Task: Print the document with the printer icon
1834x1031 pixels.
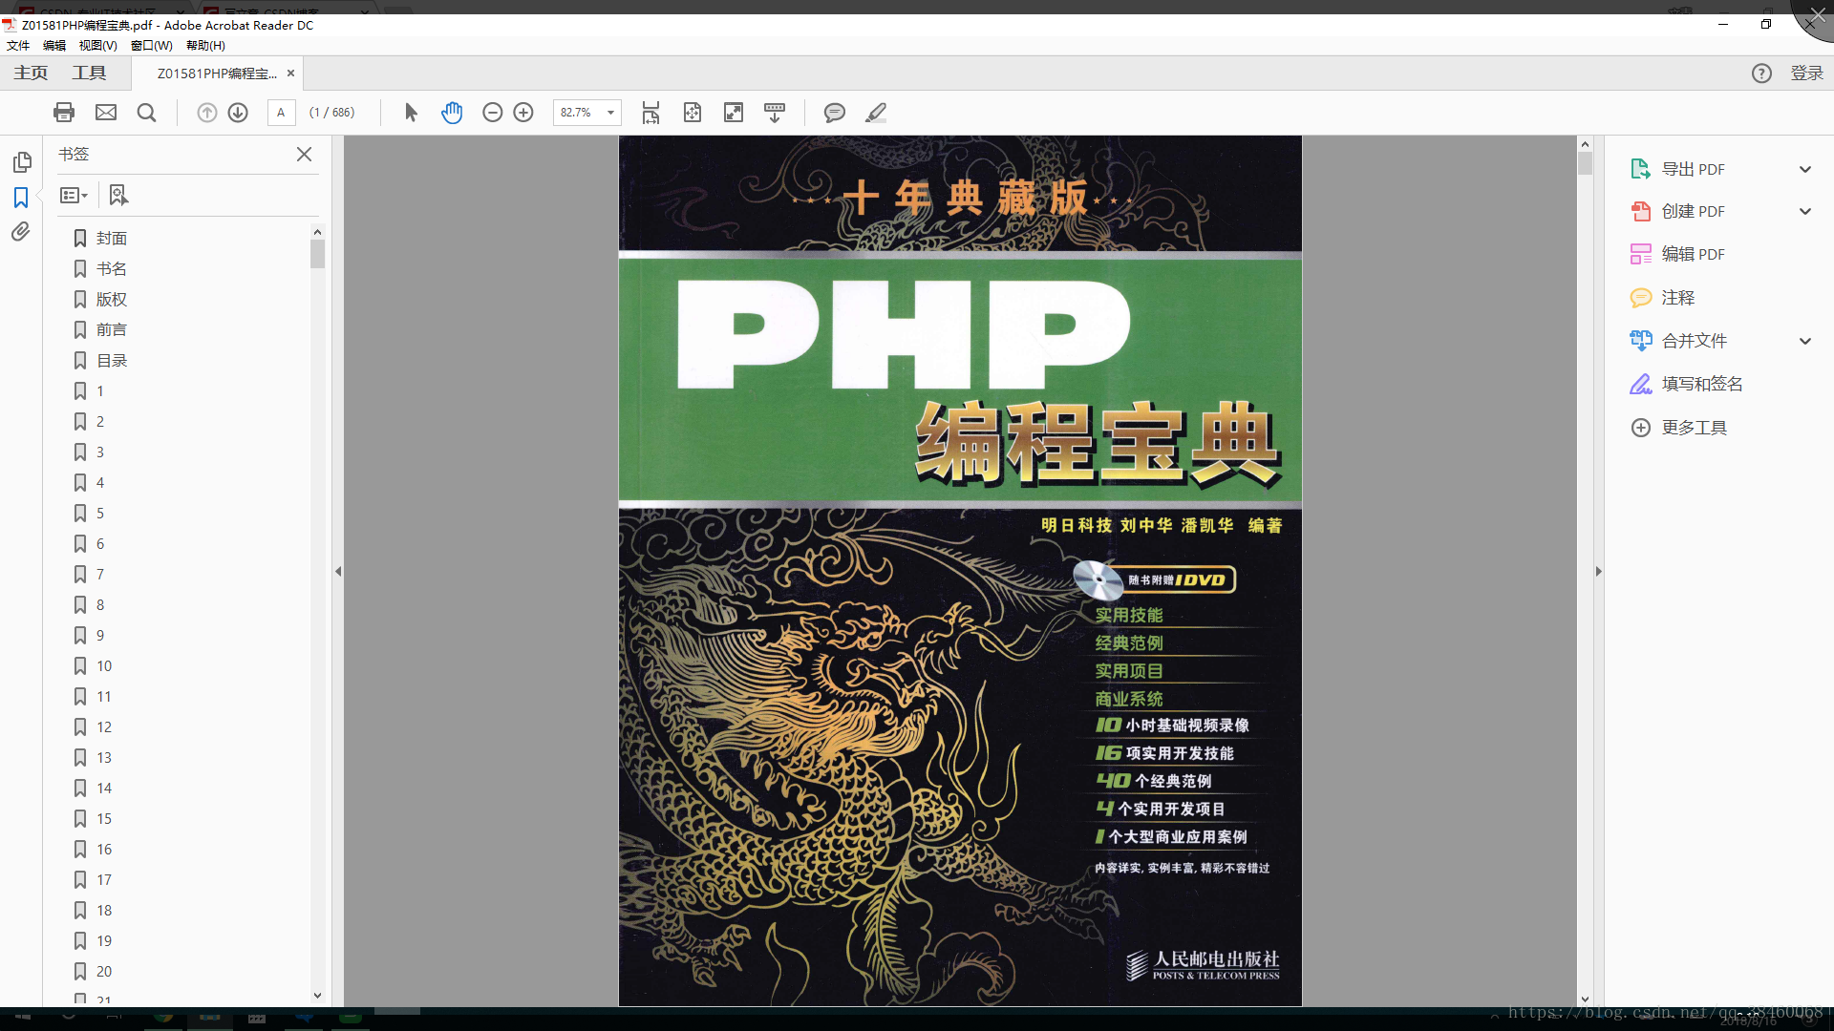Action: click(64, 113)
